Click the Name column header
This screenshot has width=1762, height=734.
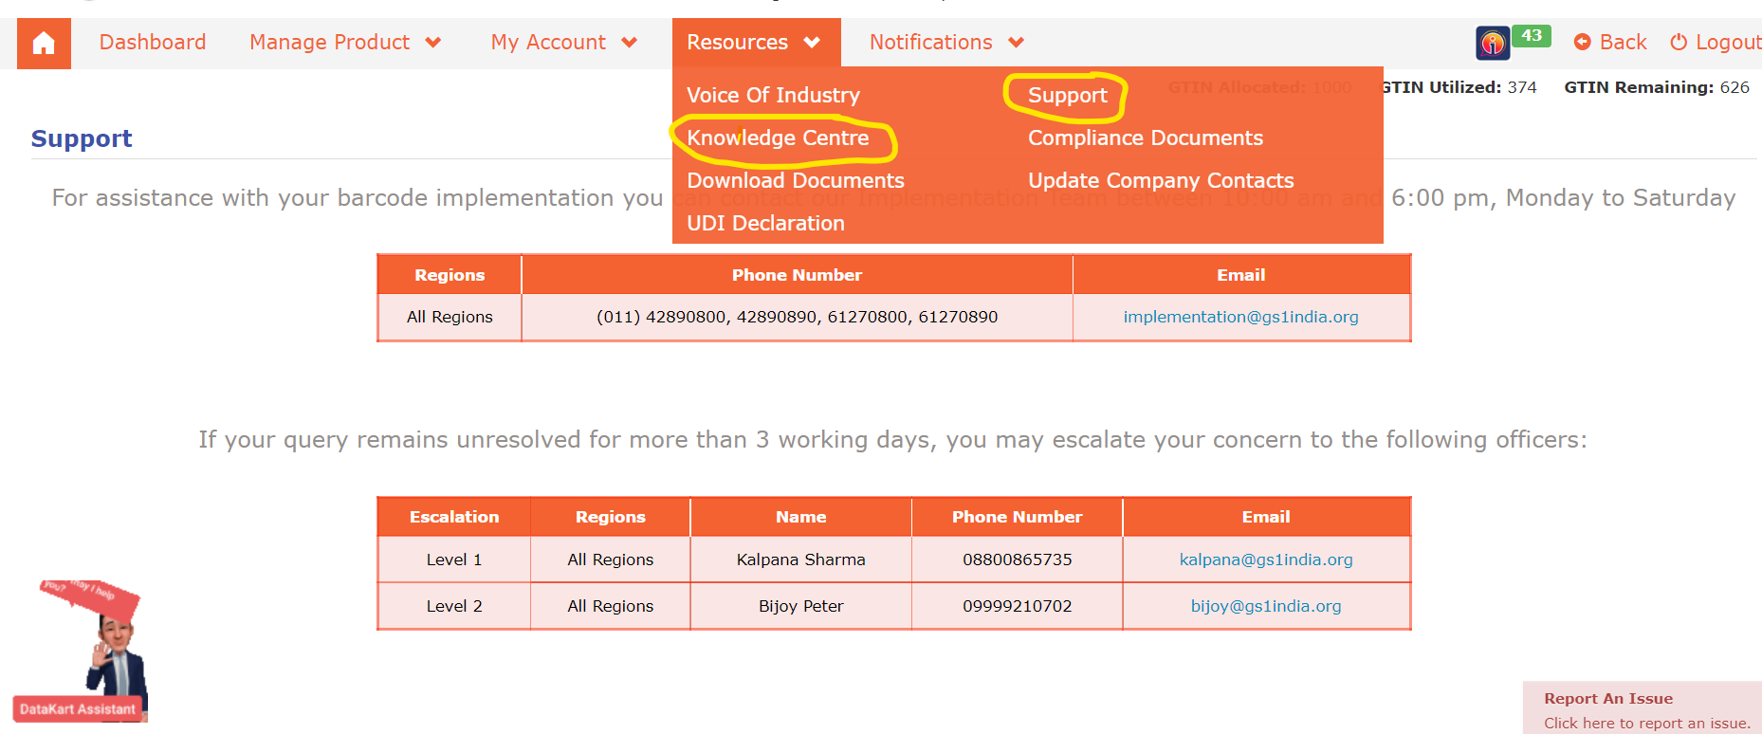[x=801, y=517]
